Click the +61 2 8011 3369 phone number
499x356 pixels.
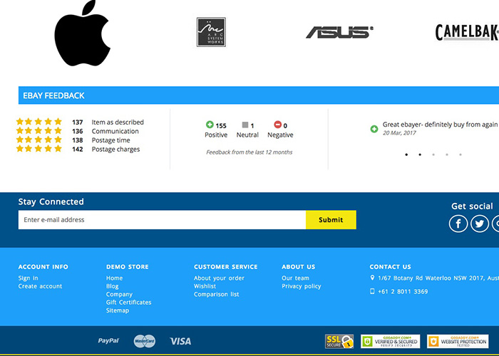[403, 291]
